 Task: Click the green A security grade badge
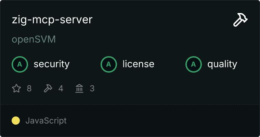tap(20, 64)
